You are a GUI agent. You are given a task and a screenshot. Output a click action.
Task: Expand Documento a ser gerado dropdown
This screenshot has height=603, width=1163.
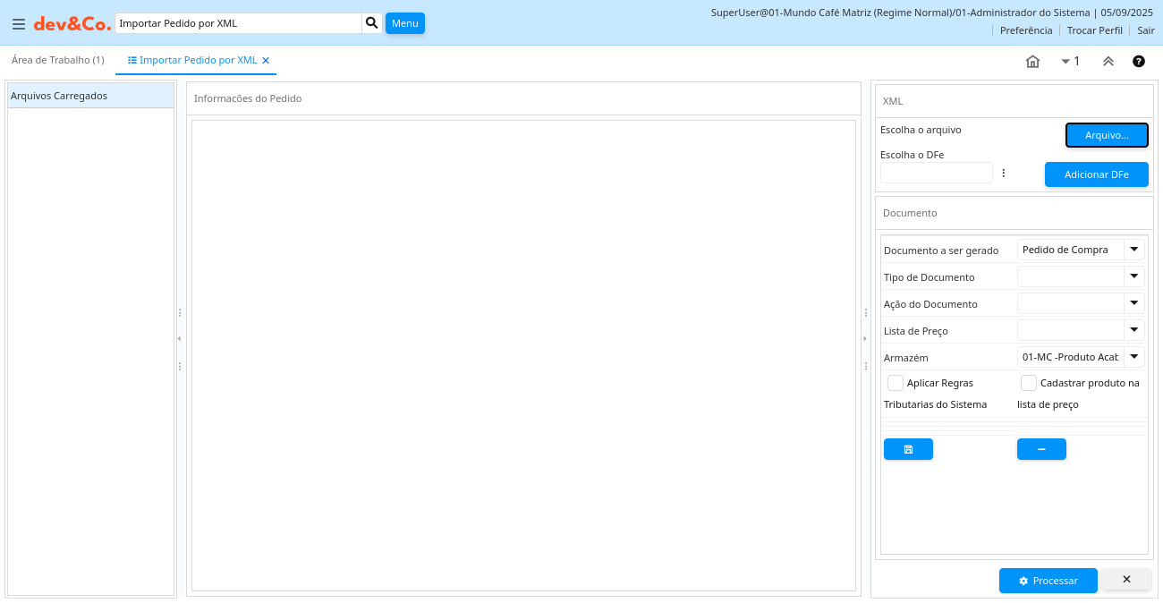[1133, 250]
